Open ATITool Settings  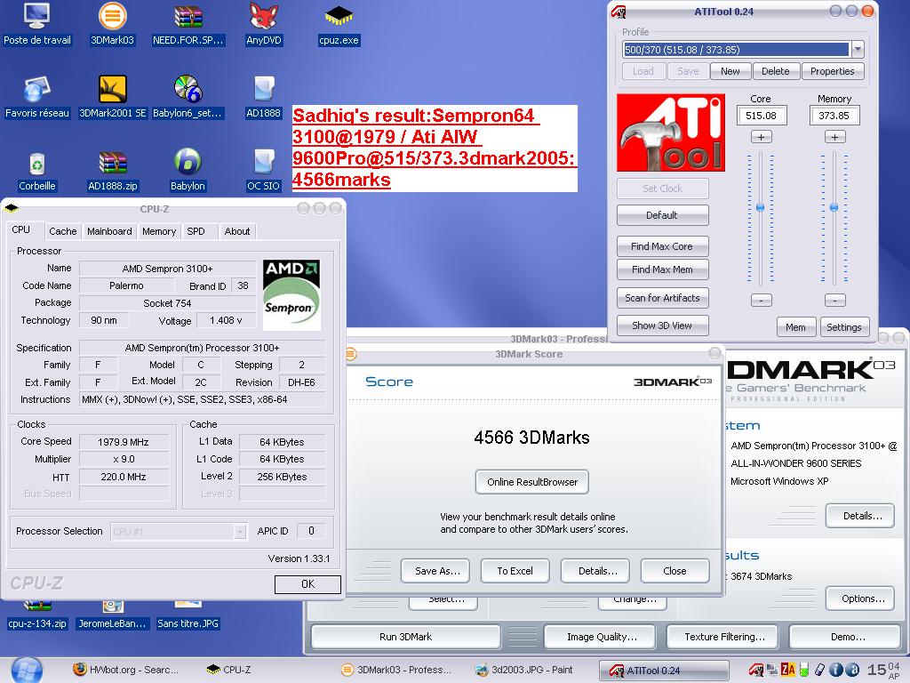[x=844, y=327]
